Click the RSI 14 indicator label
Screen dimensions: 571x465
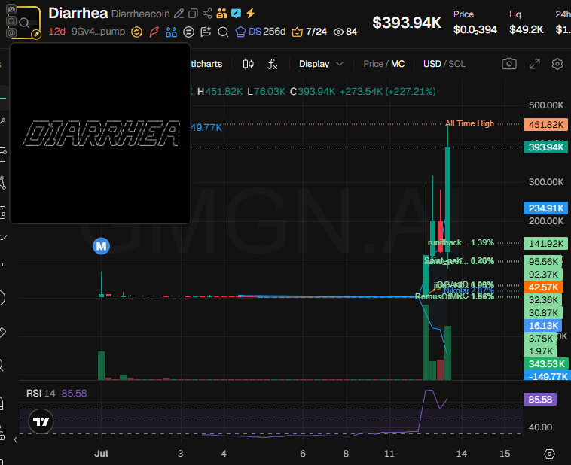coord(41,394)
